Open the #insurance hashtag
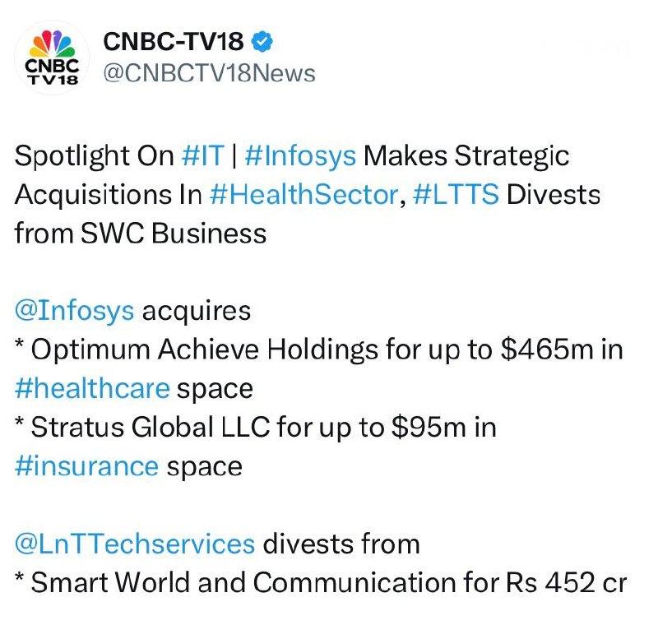 [86, 466]
